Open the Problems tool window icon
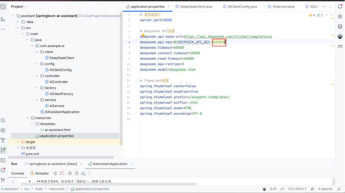 [3, 170]
